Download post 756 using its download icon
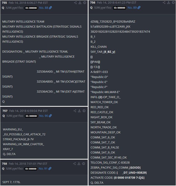 [169, 3]
